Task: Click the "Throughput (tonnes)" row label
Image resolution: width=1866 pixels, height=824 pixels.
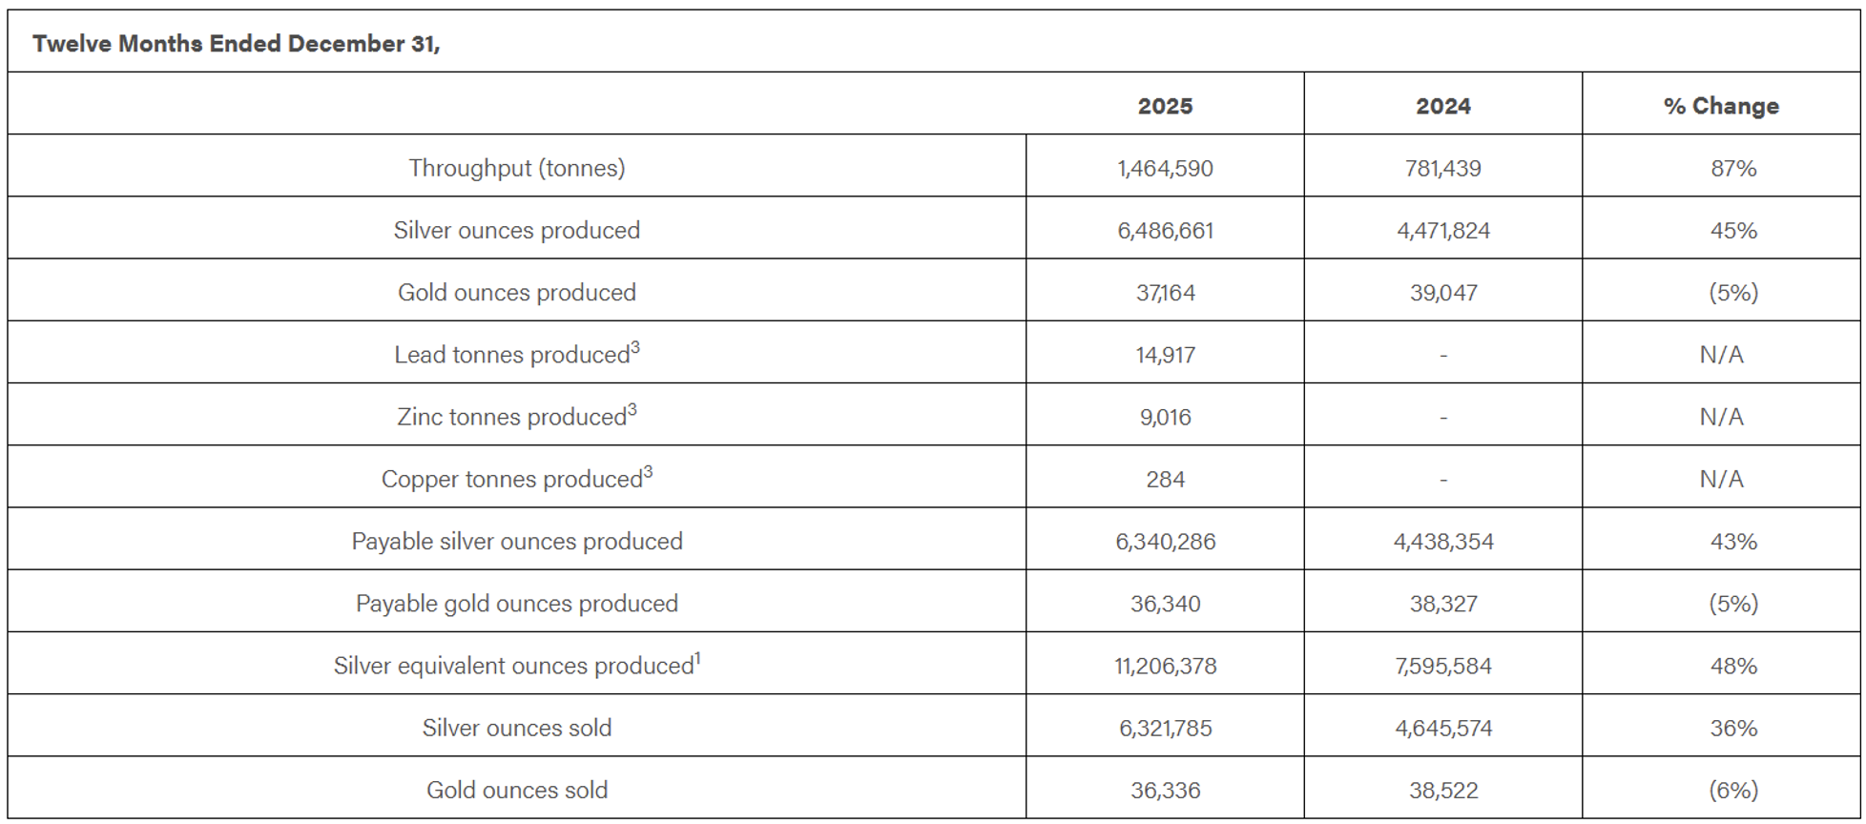Action: pos(517,168)
